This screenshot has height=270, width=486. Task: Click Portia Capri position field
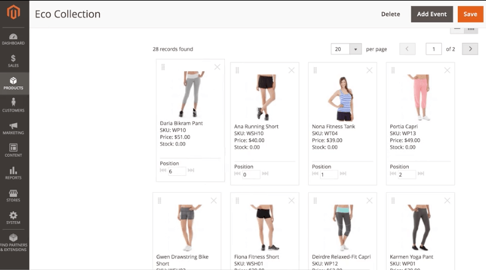[x=407, y=174]
